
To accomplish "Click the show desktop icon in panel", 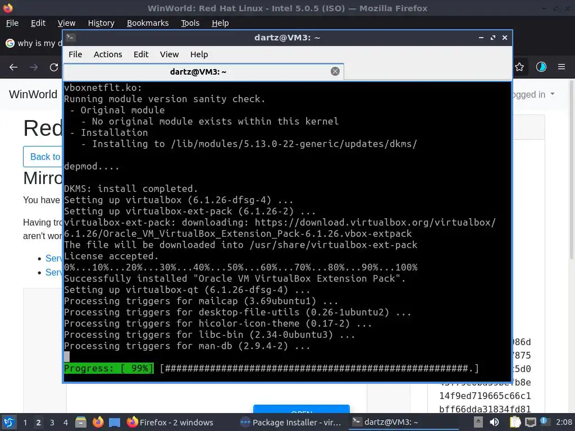I will 115,422.
